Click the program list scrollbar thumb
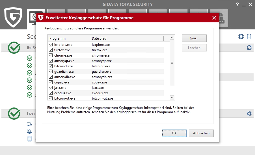 tap(172, 63)
